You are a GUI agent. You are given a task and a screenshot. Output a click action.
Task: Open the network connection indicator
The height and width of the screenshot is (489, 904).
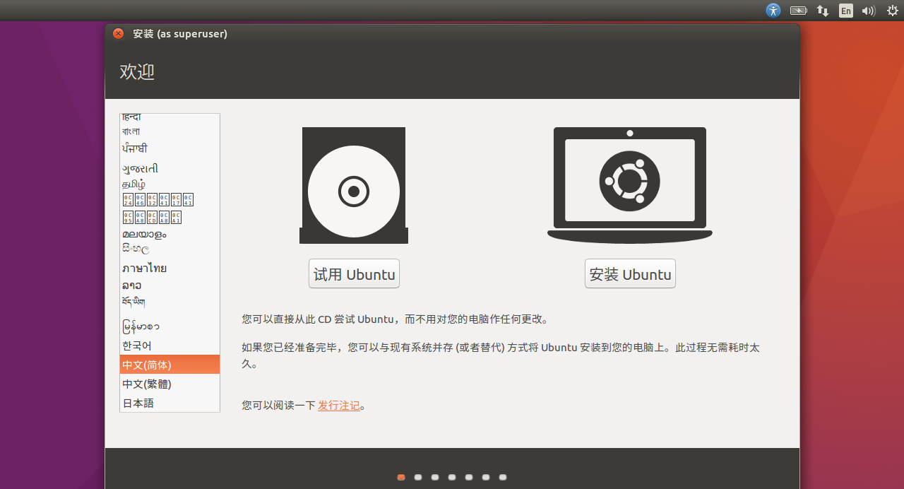822,11
